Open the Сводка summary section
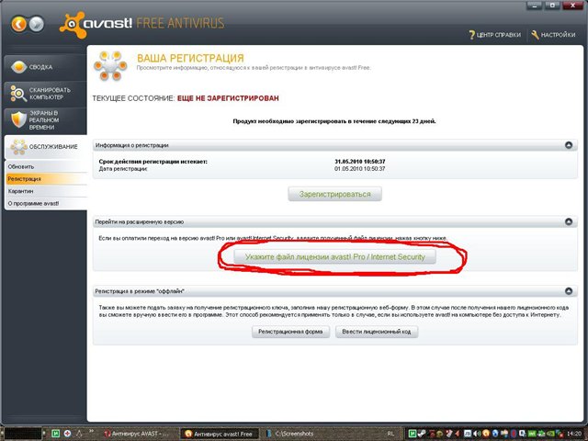This screenshot has height=441, width=588. coord(45,67)
